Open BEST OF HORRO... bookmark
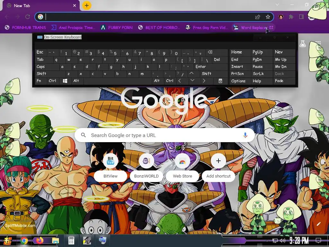 159,28
